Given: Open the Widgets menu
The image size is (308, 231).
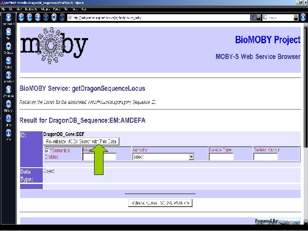Looking at the screenshot, I should (x=46, y=9).
